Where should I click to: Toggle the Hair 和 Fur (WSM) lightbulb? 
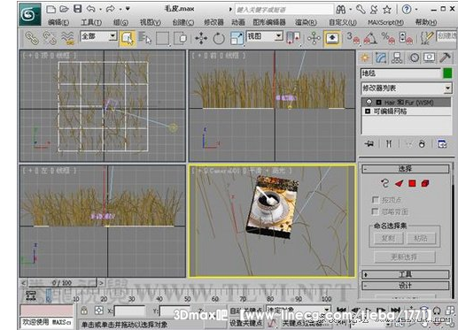tap(369, 103)
